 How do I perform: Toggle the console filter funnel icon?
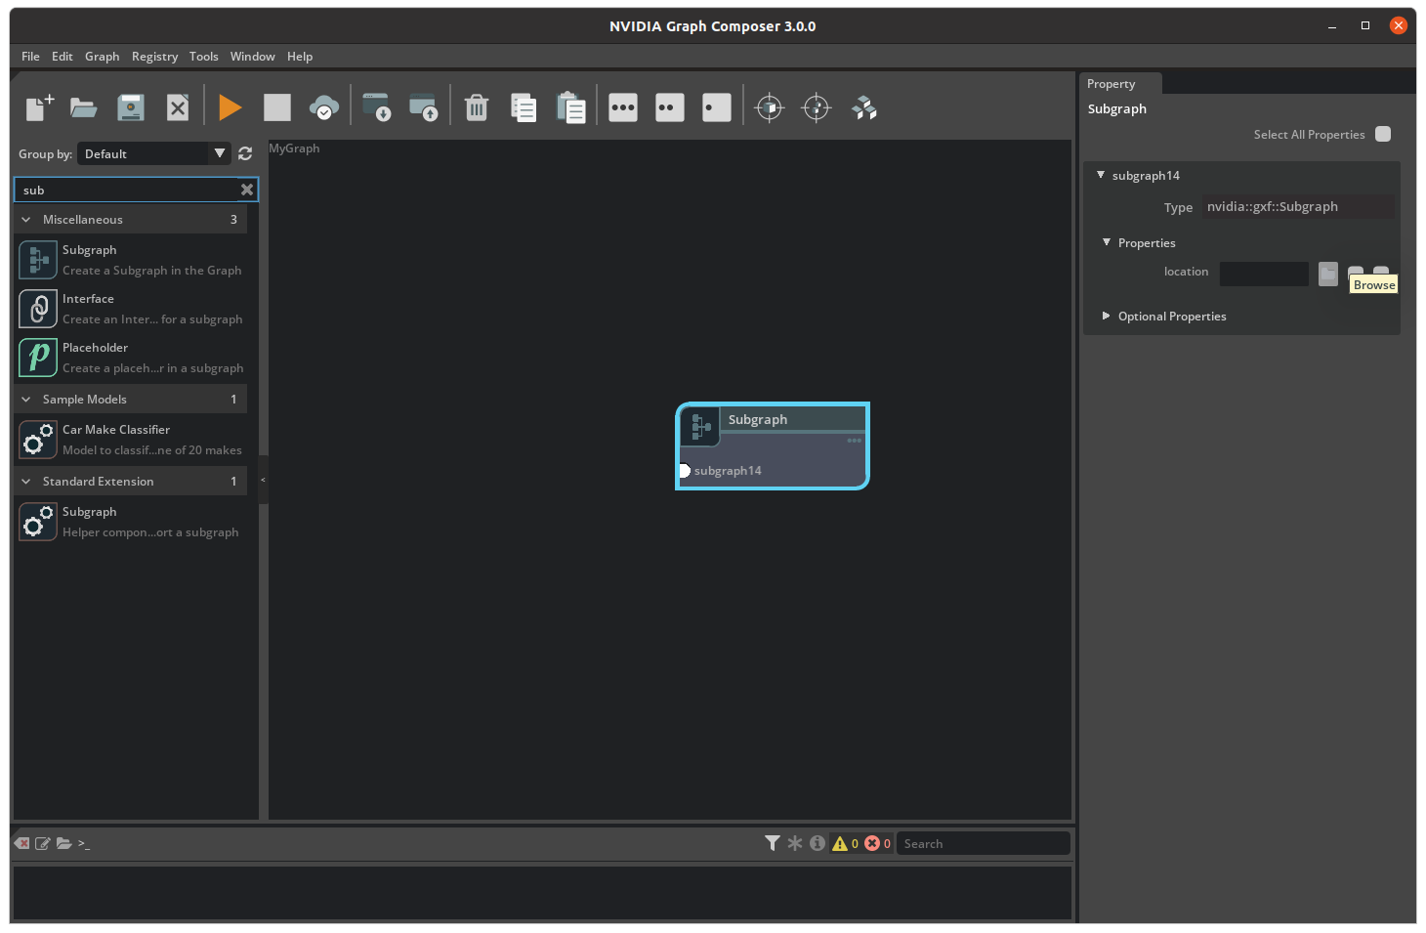pyautogui.click(x=773, y=843)
